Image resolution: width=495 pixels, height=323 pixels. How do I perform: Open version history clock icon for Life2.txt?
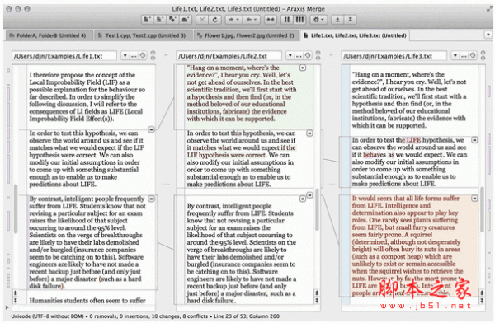[x=308, y=55]
